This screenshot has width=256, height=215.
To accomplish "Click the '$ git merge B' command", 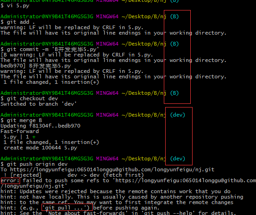I will 21,120.
